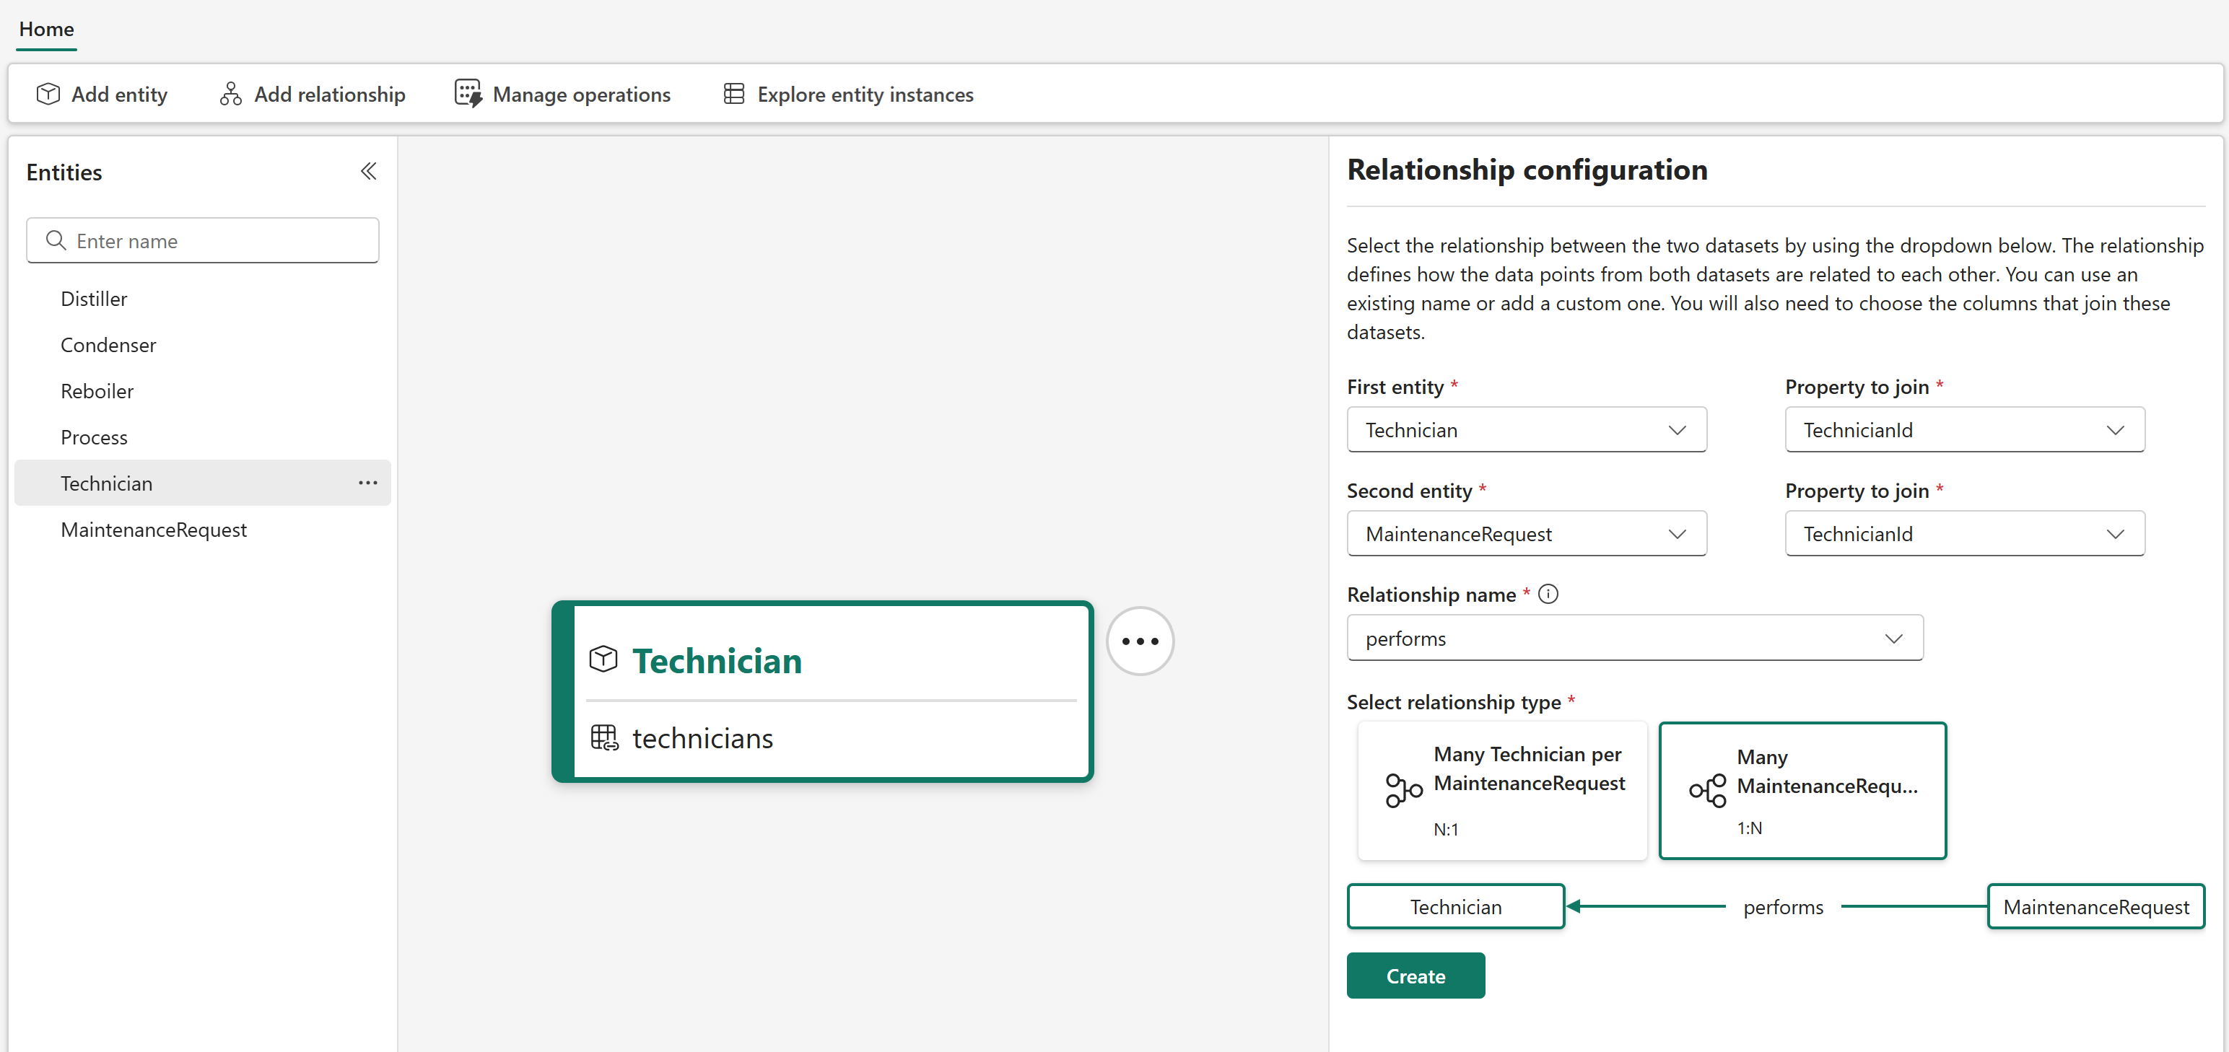
Task: Focus the Enter name search field
Action: 203,240
